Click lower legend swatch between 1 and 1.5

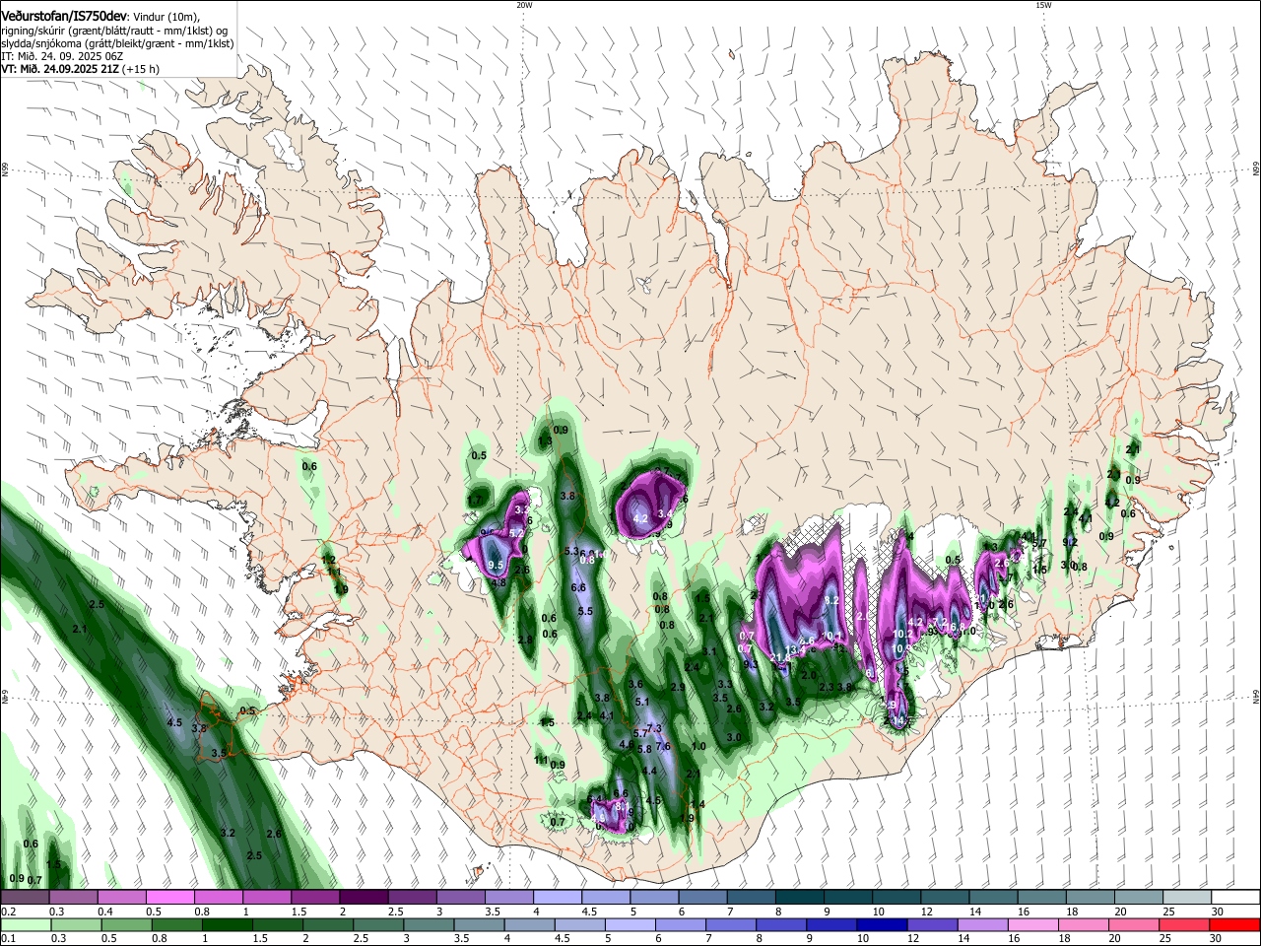pyautogui.click(x=226, y=924)
